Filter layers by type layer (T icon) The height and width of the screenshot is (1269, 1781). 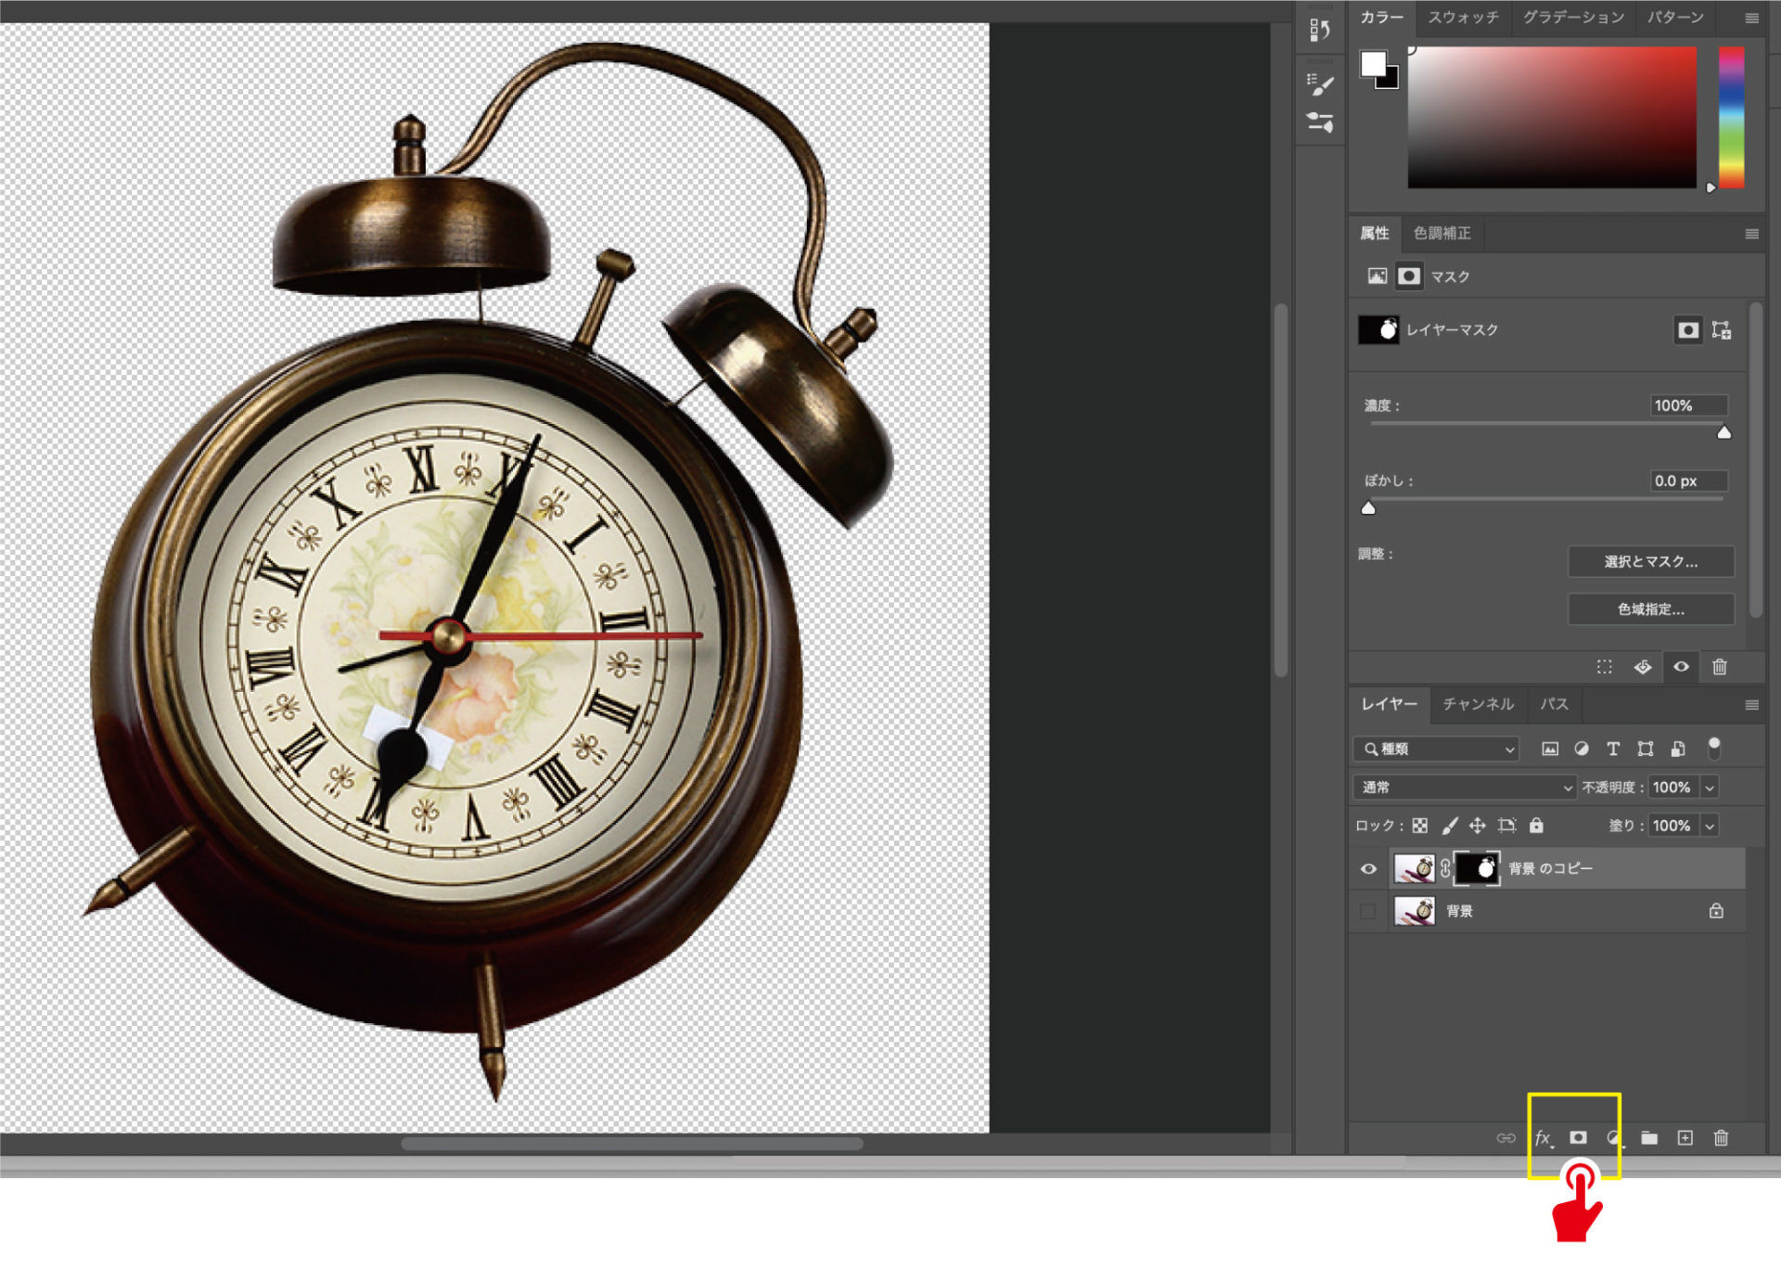pyautogui.click(x=1613, y=749)
